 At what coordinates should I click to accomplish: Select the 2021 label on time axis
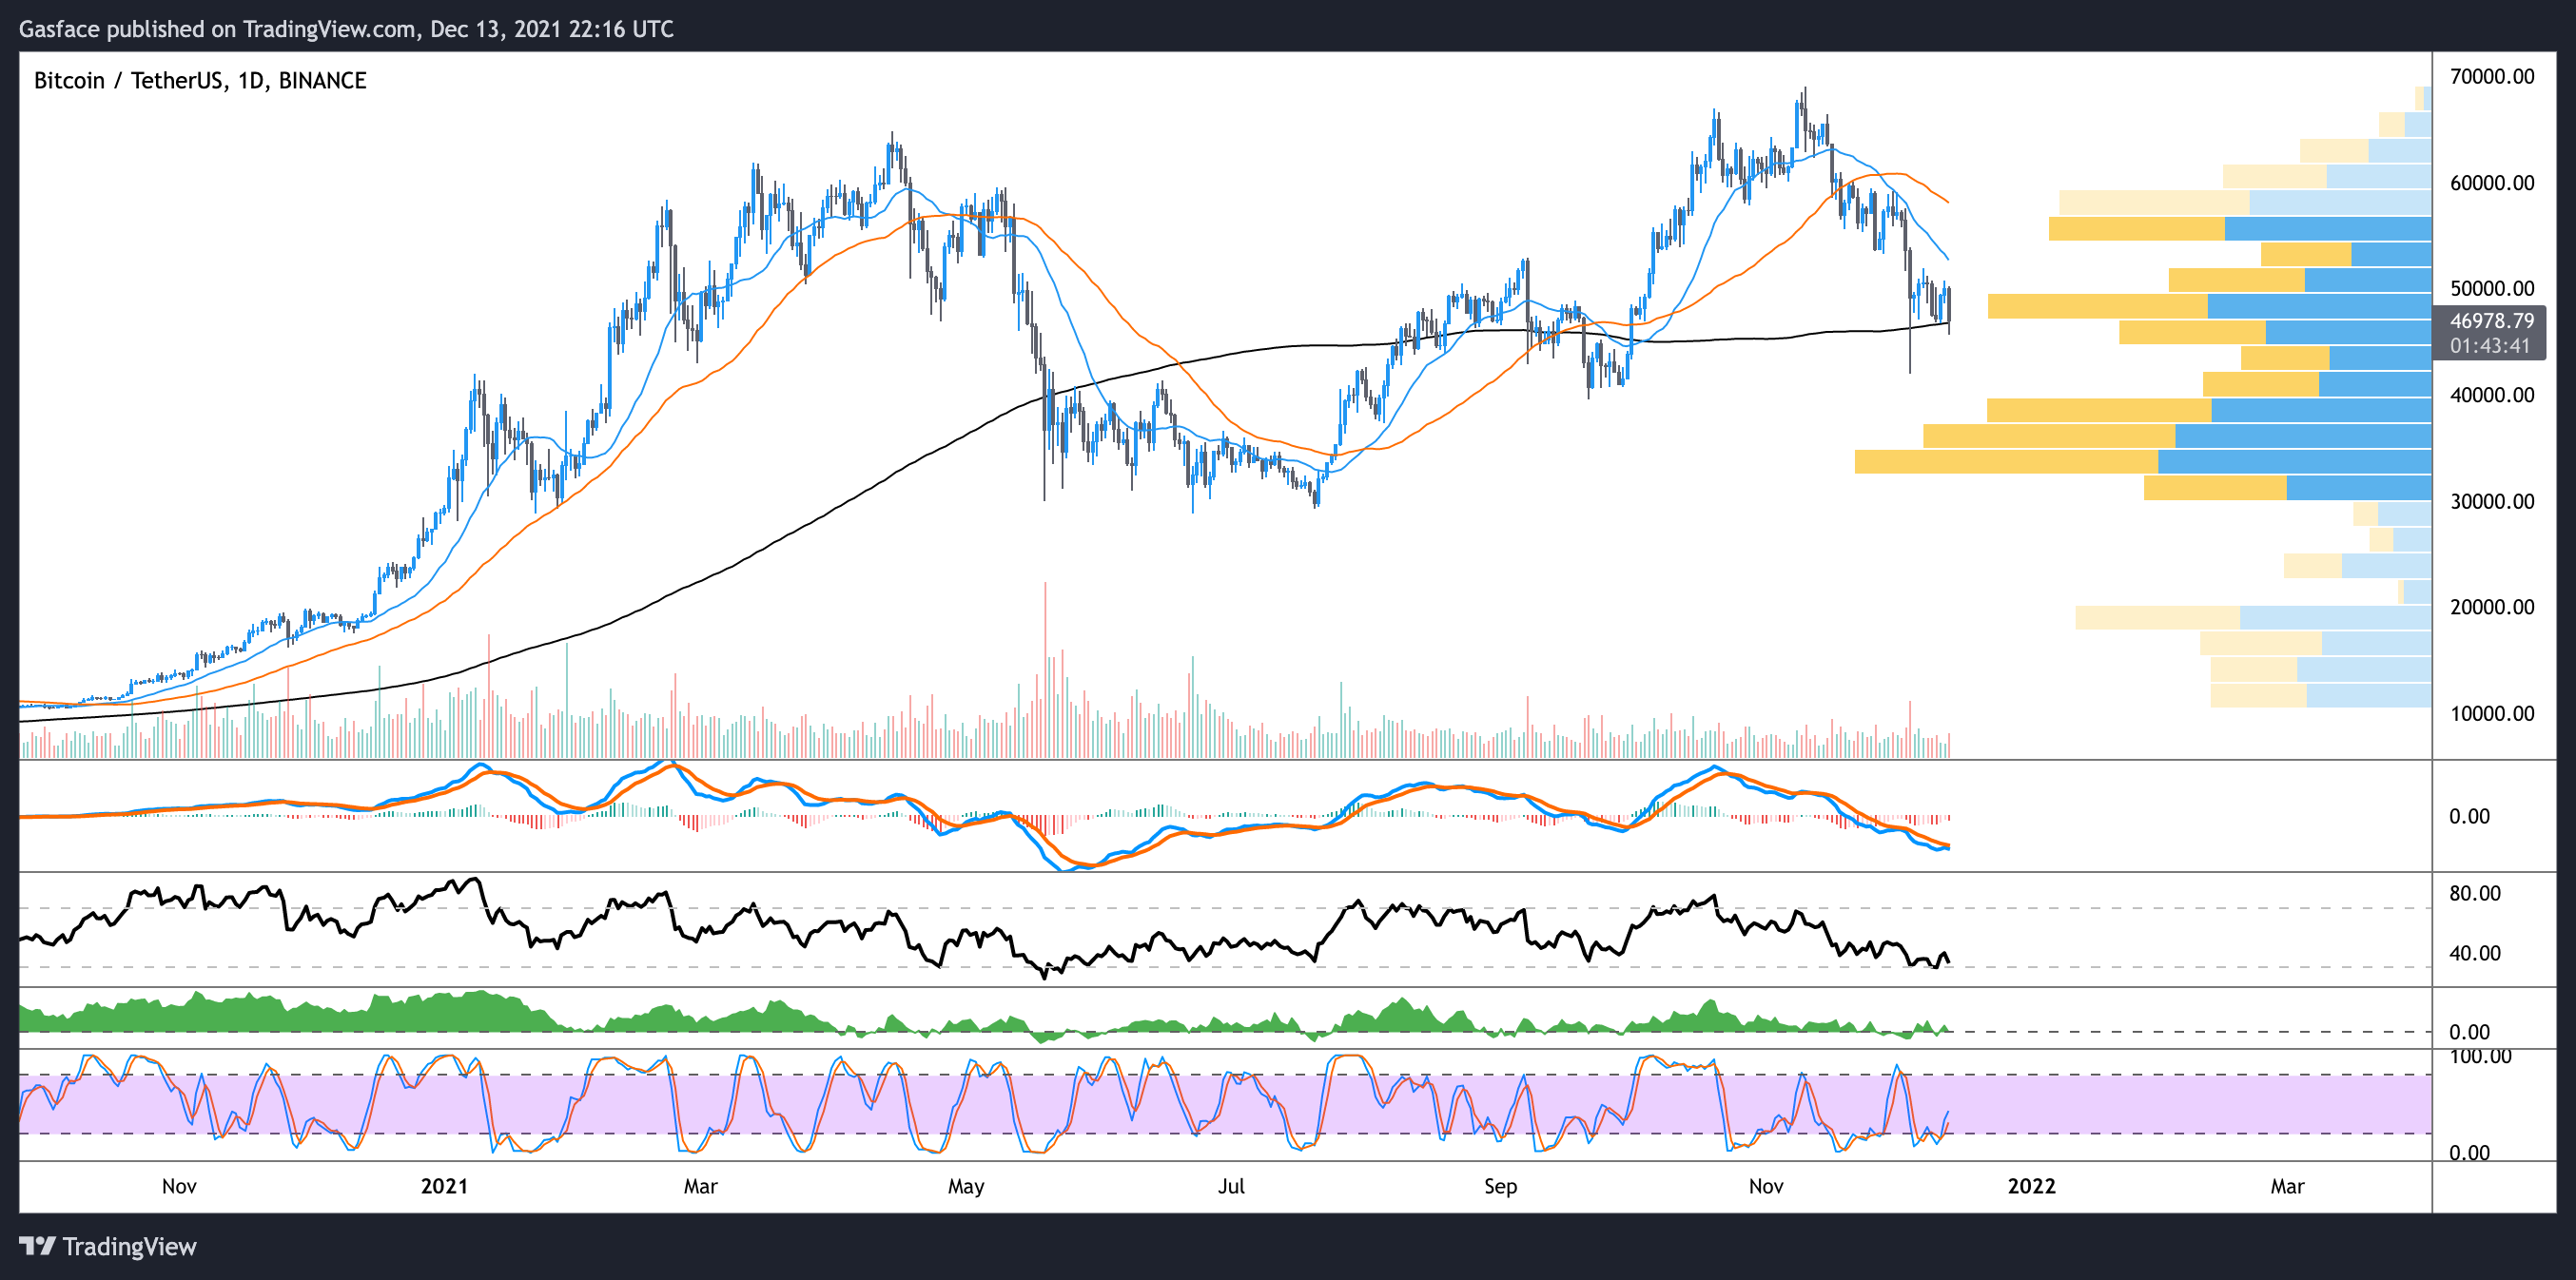click(444, 1186)
